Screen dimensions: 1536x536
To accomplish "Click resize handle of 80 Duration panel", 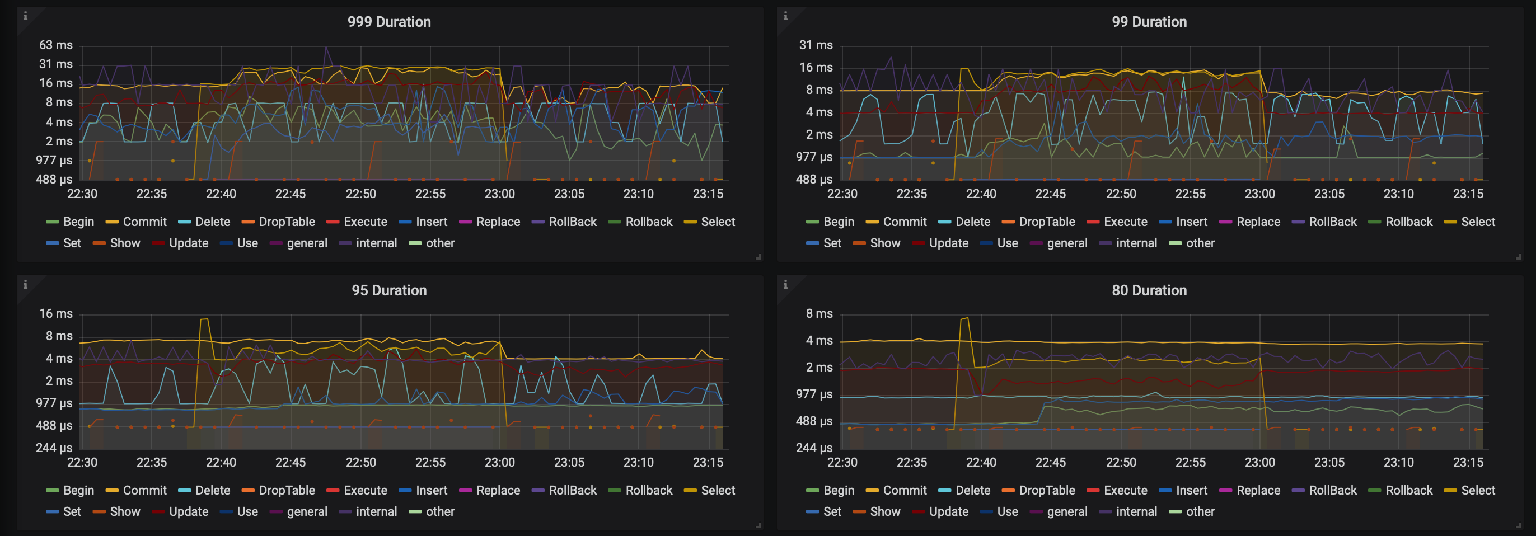I will (x=1519, y=525).
